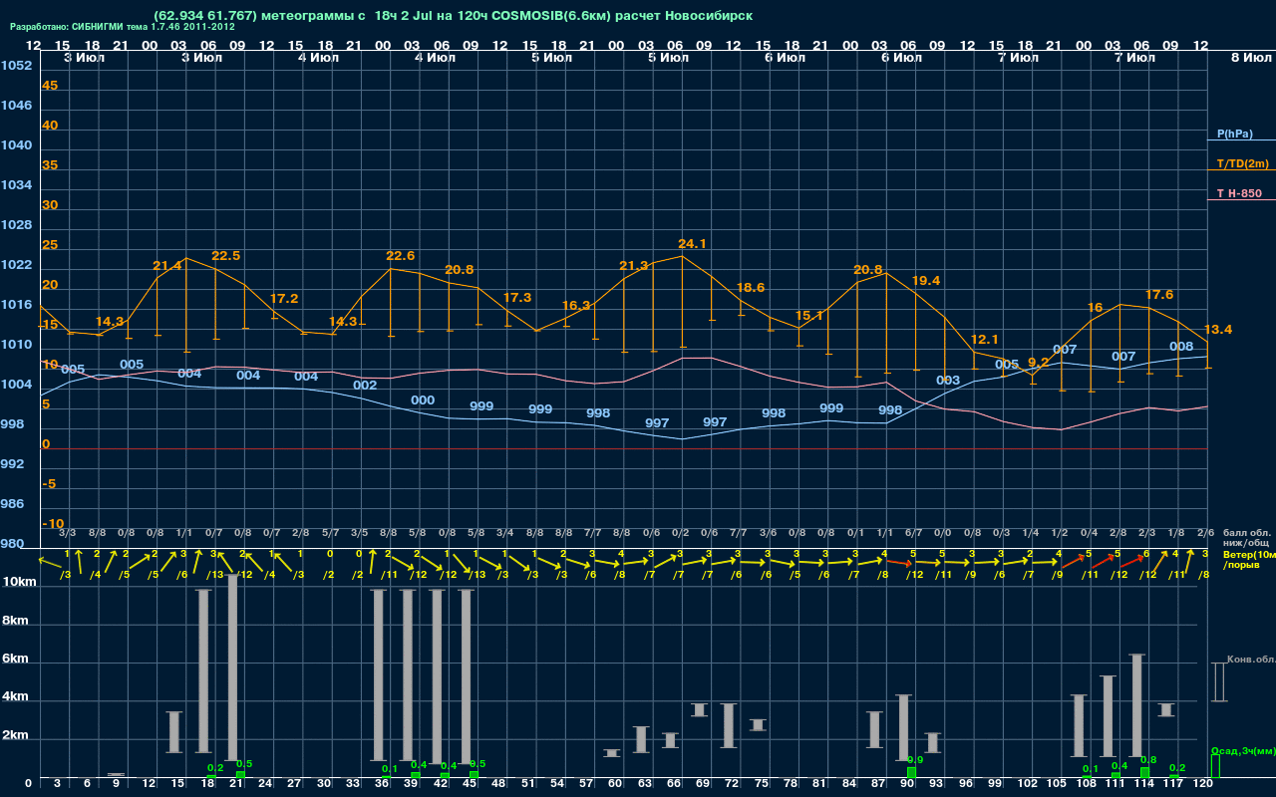
Task: Click the temperature label 17.2
Action: click(x=284, y=299)
